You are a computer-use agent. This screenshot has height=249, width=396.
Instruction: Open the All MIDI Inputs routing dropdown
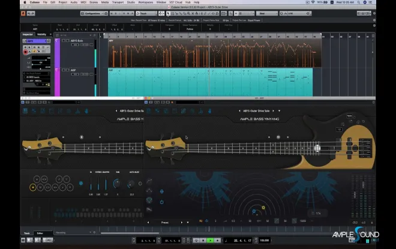(37, 77)
